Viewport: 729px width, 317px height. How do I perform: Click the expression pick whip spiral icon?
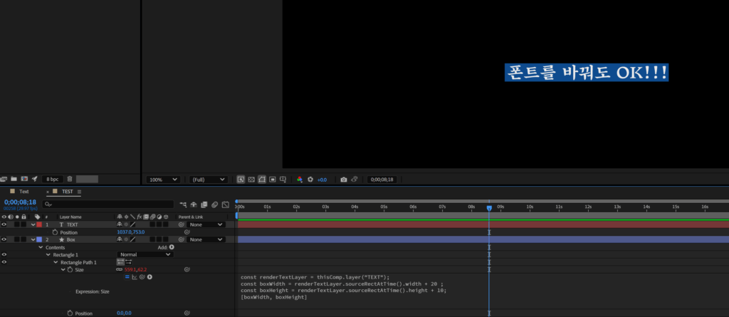pyautogui.click(x=142, y=277)
